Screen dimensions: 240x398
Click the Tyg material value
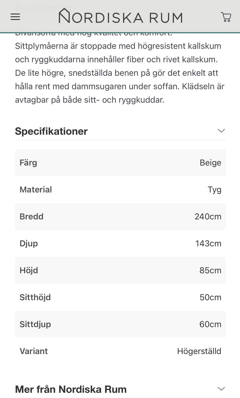click(214, 190)
